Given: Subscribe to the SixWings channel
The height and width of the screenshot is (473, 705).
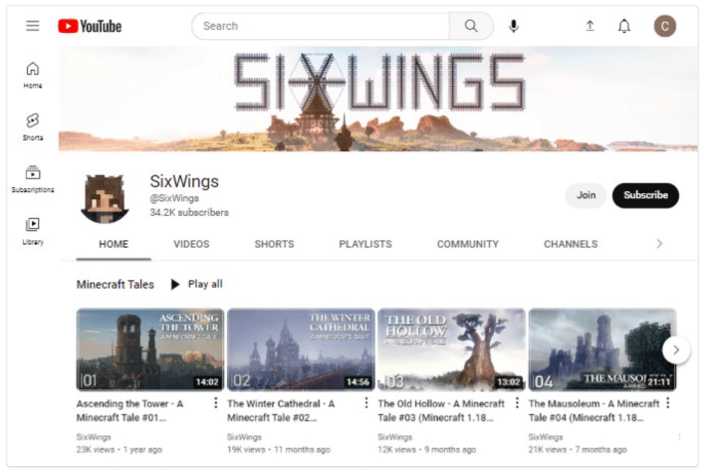Looking at the screenshot, I should click(x=645, y=195).
